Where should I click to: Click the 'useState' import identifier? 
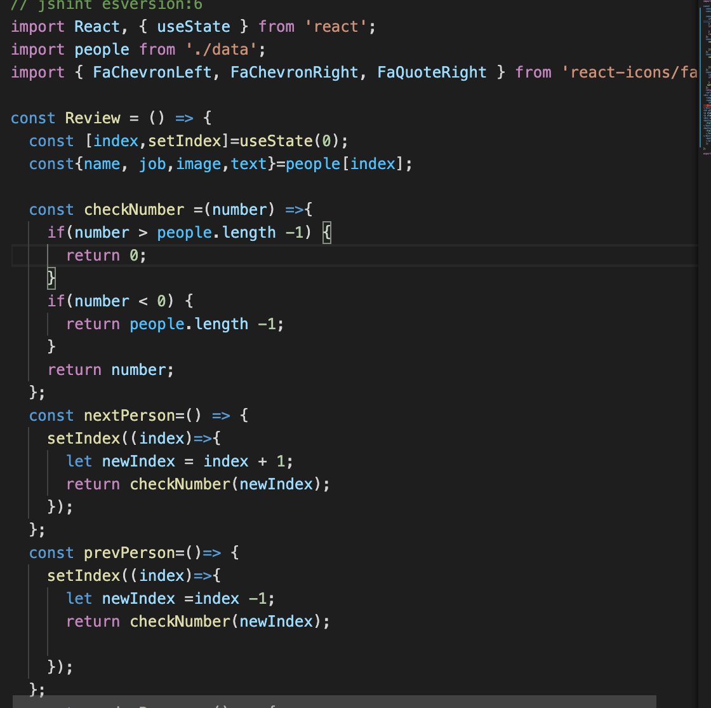[x=194, y=26]
